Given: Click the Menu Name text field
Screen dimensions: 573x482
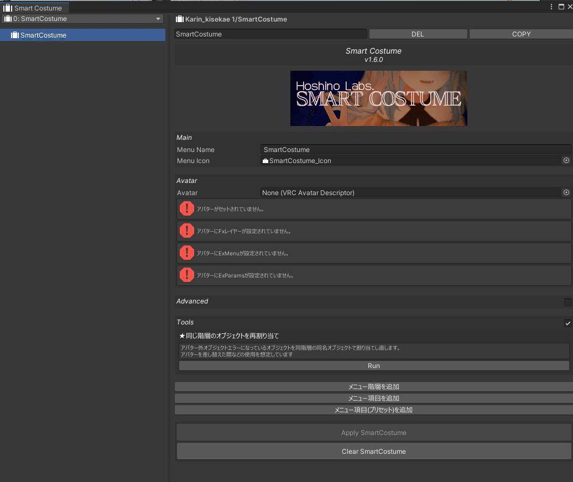Looking at the screenshot, I should tap(416, 150).
